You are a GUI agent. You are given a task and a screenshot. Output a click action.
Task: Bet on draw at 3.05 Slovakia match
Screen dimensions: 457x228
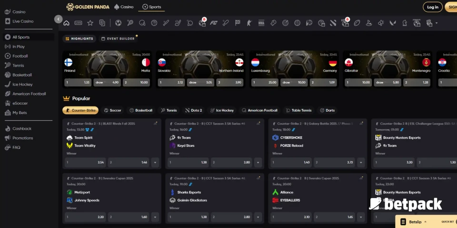pyautogui.click(x=200, y=82)
